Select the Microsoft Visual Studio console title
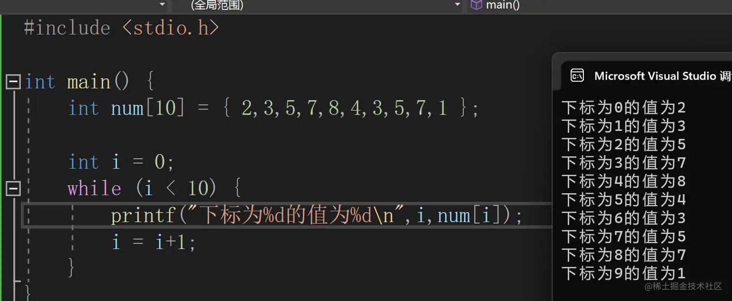 coord(662,76)
